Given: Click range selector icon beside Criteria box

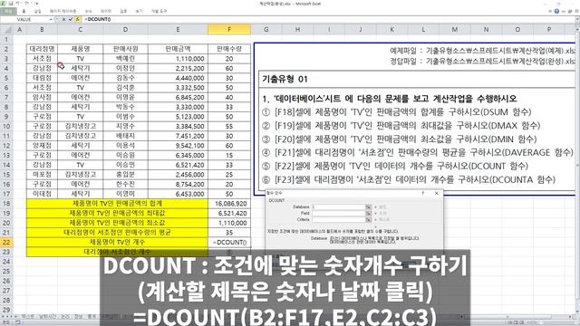Looking at the screenshot, I should click(368, 220).
